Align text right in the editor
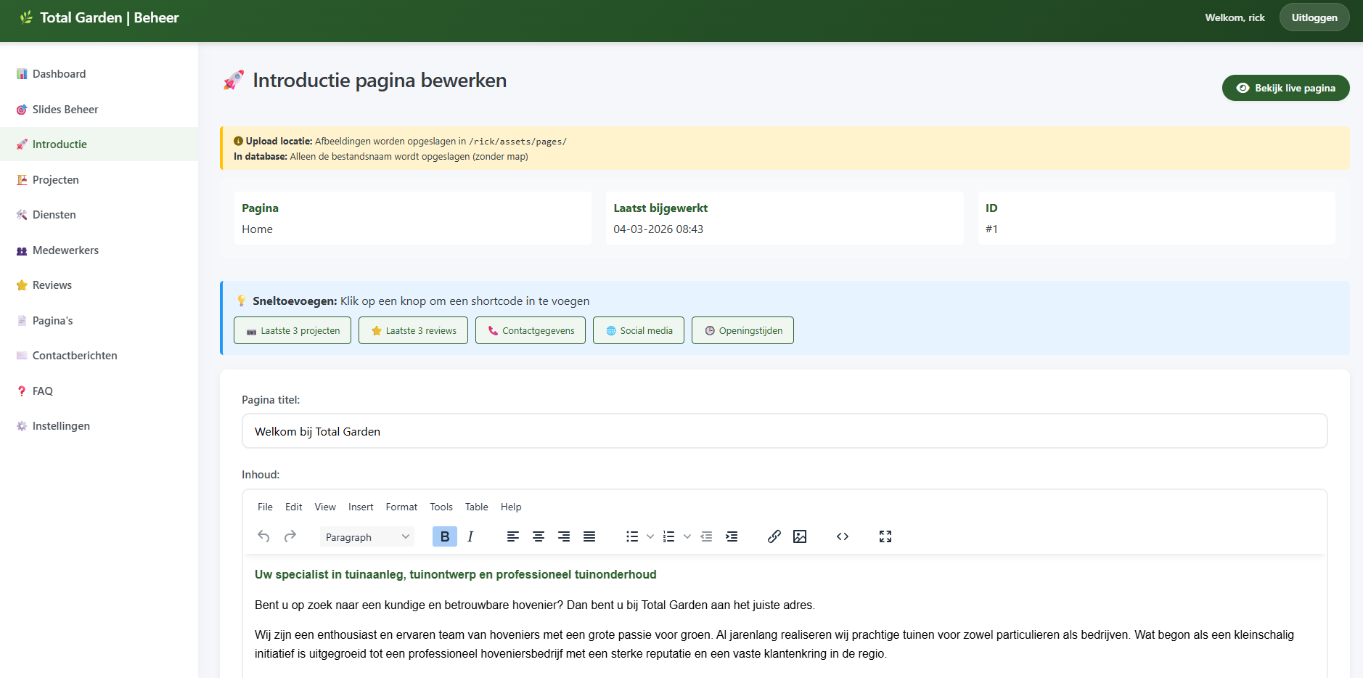This screenshot has height=678, width=1363. tap(564, 536)
